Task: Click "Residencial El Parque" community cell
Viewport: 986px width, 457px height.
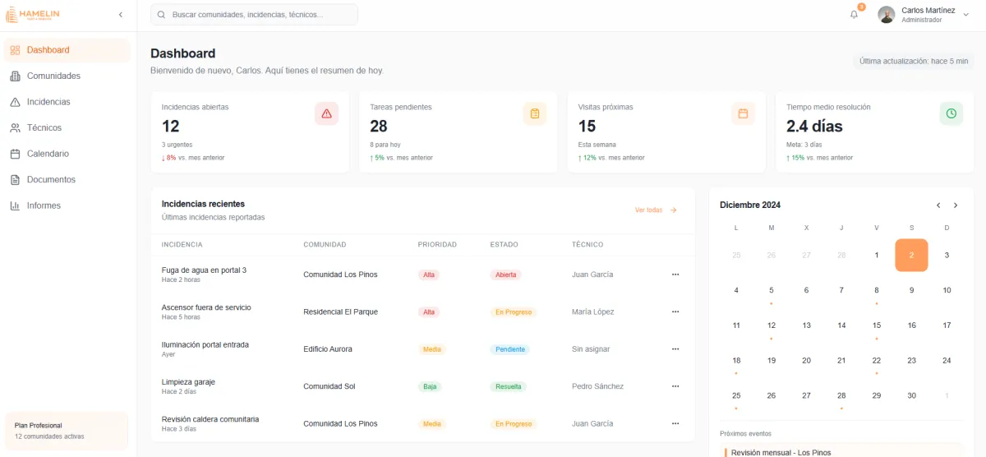Action: [340, 312]
